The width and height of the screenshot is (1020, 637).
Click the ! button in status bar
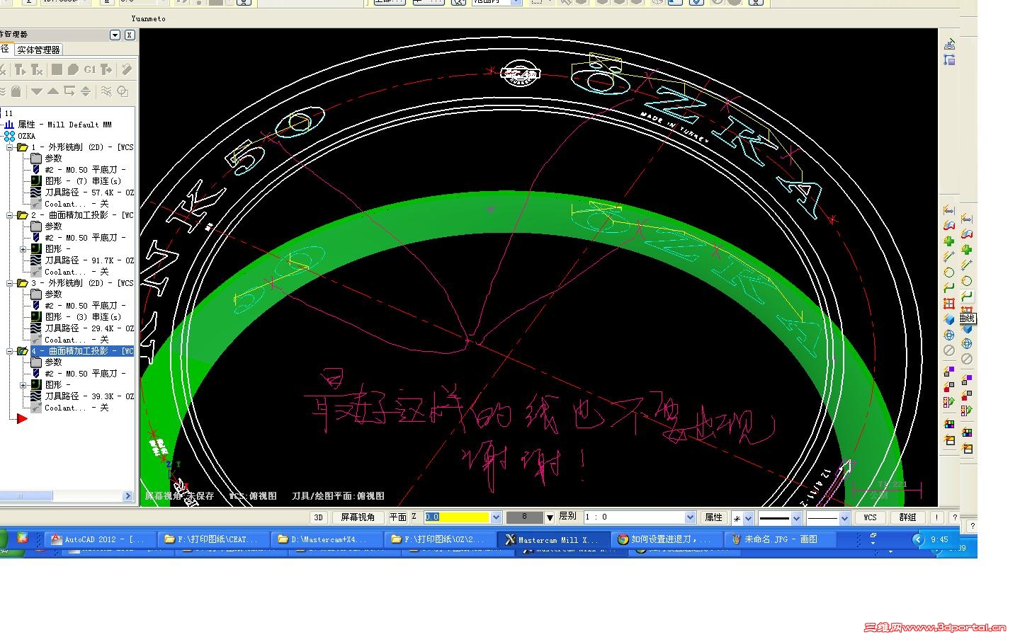[x=936, y=517]
